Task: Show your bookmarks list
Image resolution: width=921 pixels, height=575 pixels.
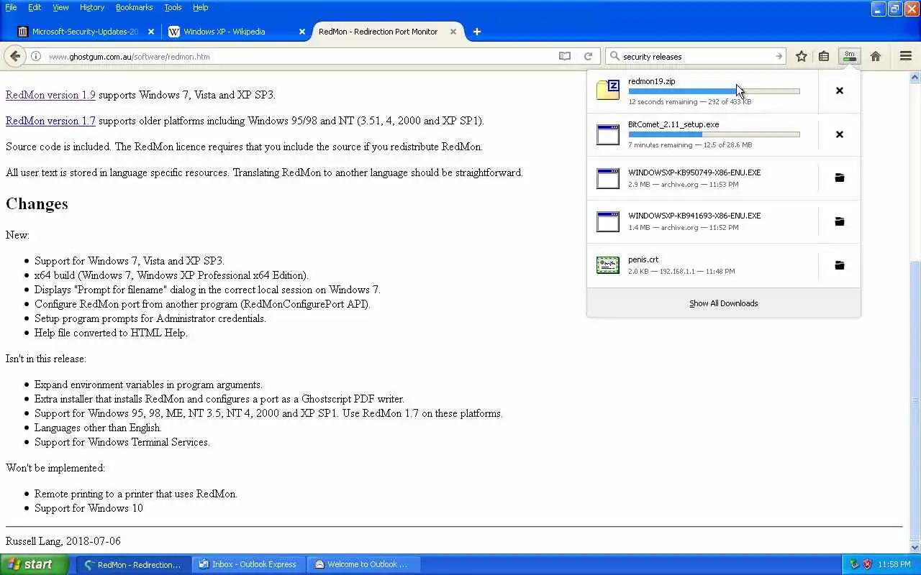Action: 824,56
